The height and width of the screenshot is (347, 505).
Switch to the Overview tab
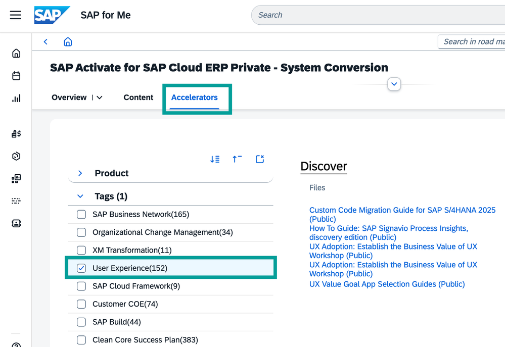69,97
